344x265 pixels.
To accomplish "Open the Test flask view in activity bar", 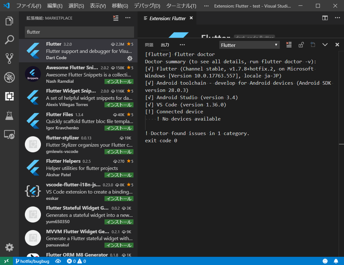I will point(9,115).
